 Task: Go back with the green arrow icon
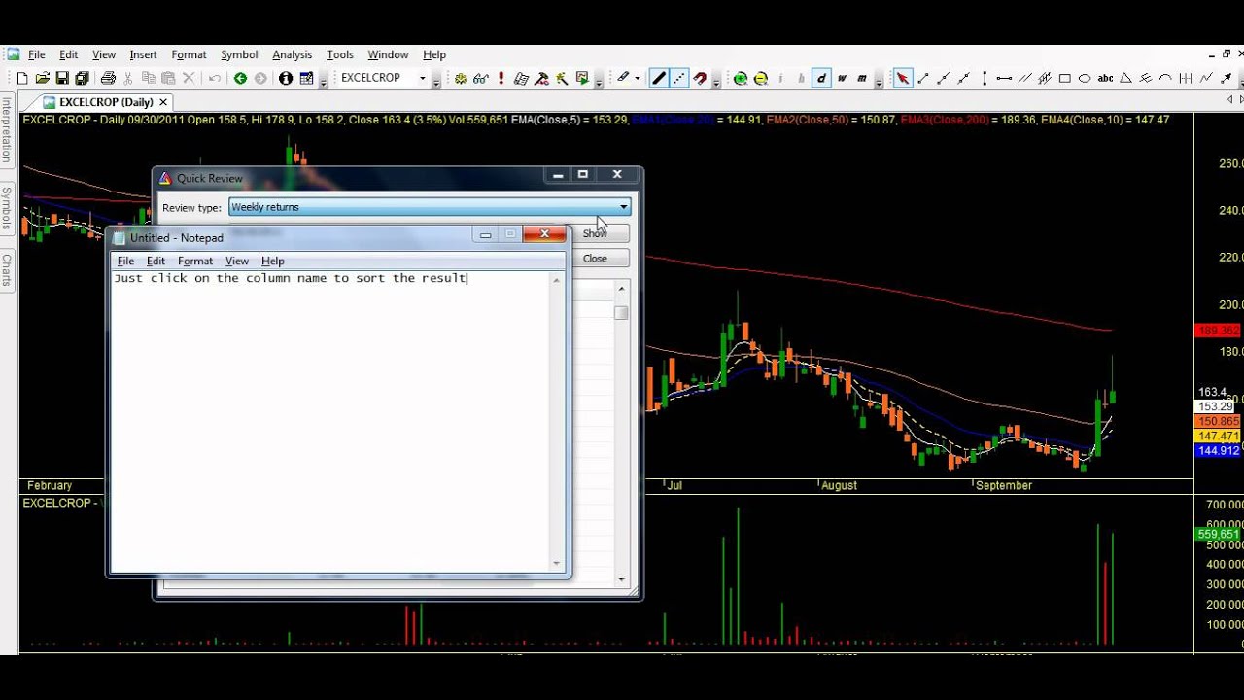[x=240, y=78]
